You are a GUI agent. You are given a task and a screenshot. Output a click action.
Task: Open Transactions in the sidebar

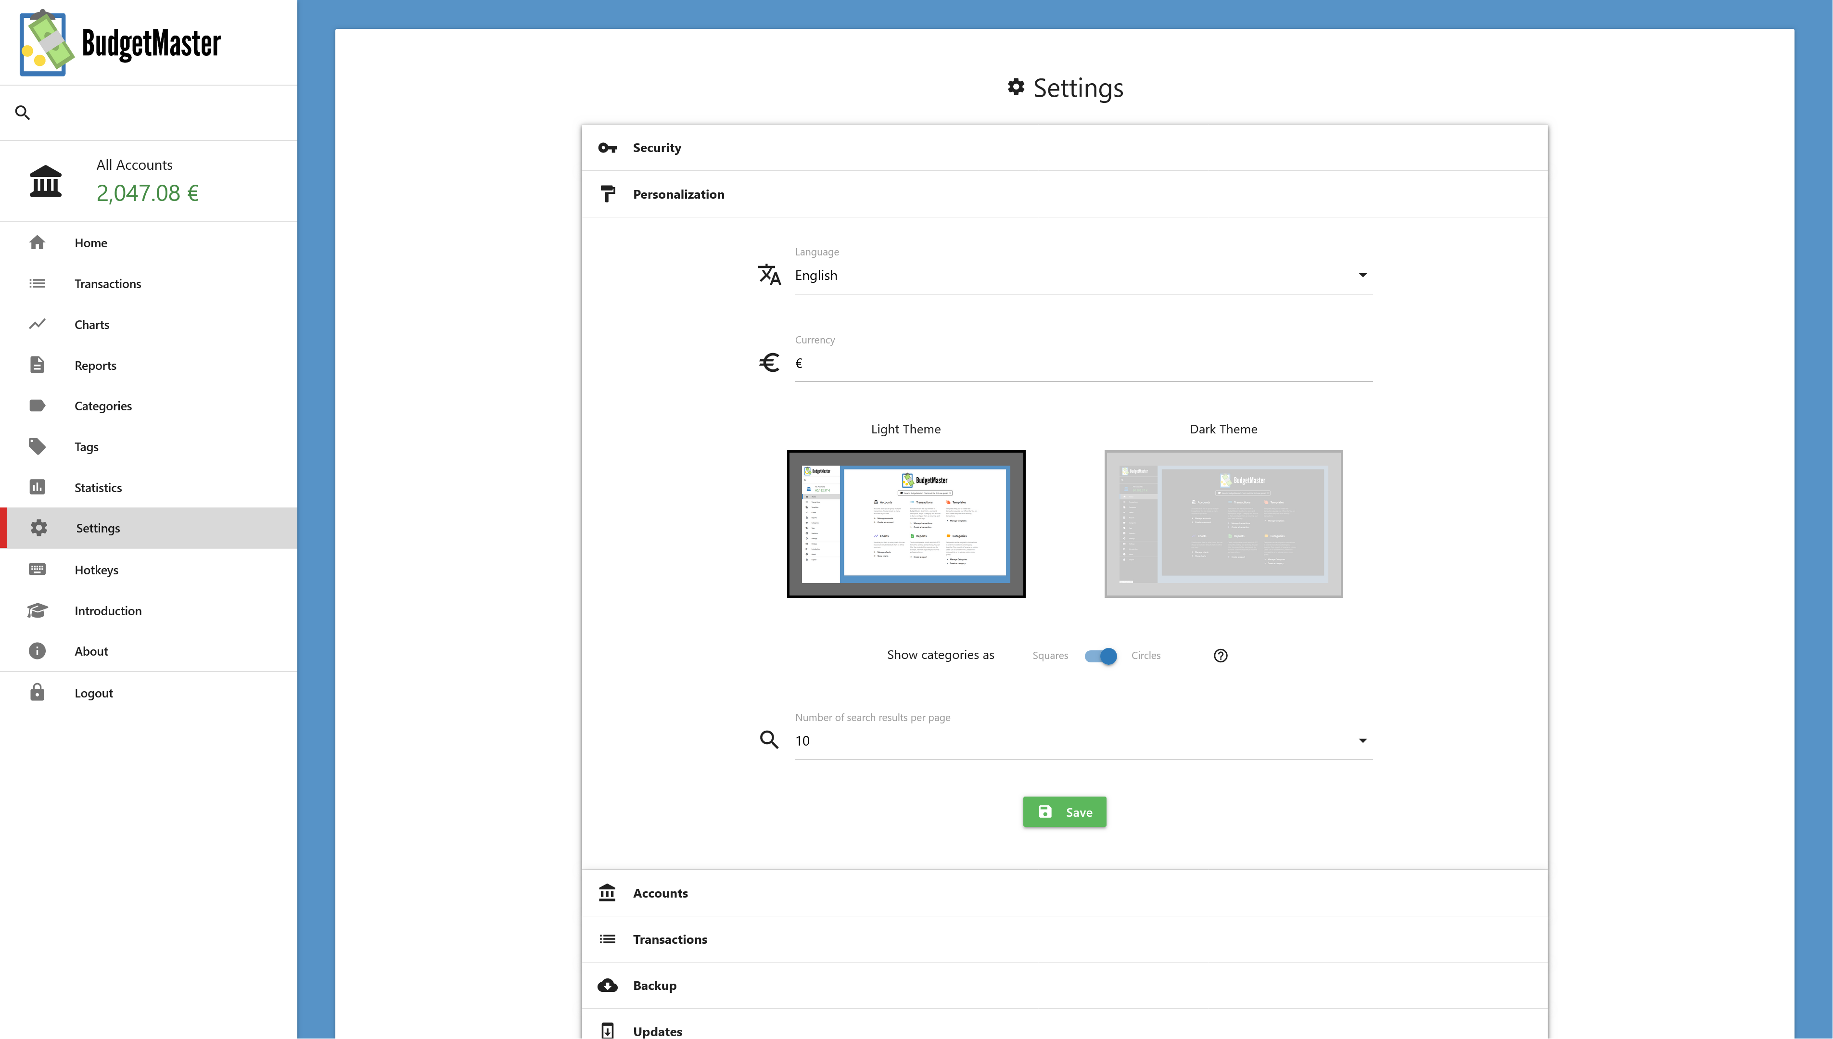[x=148, y=283]
